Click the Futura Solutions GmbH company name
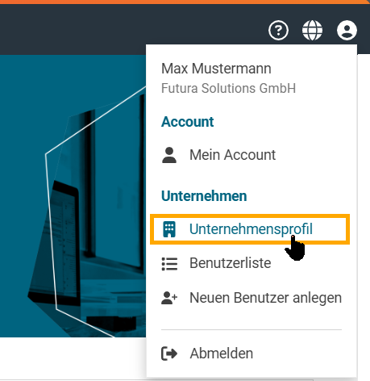This screenshot has width=370, height=381. click(x=228, y=88)
